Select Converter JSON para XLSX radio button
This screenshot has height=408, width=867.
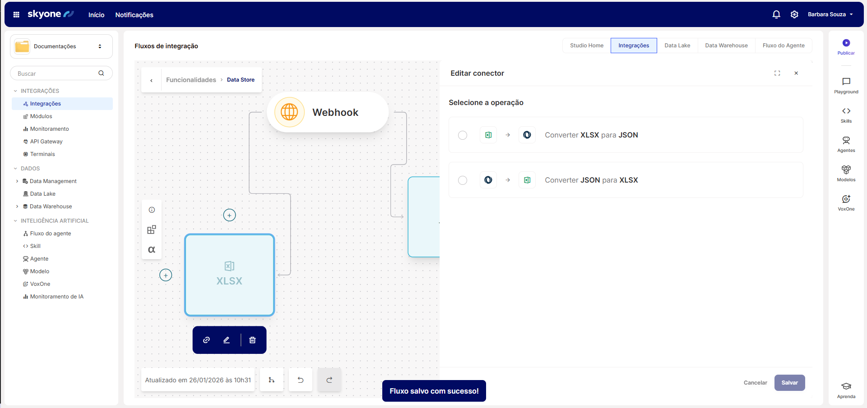[463, 180]
